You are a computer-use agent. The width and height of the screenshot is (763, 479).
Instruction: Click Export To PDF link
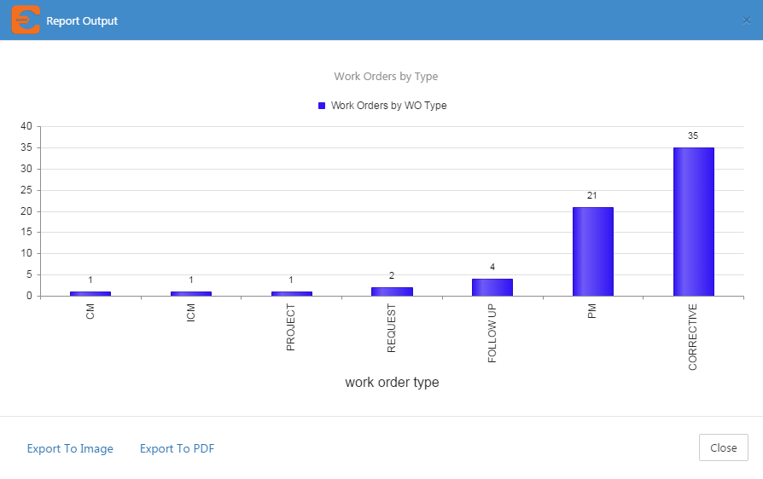[178, 448]
